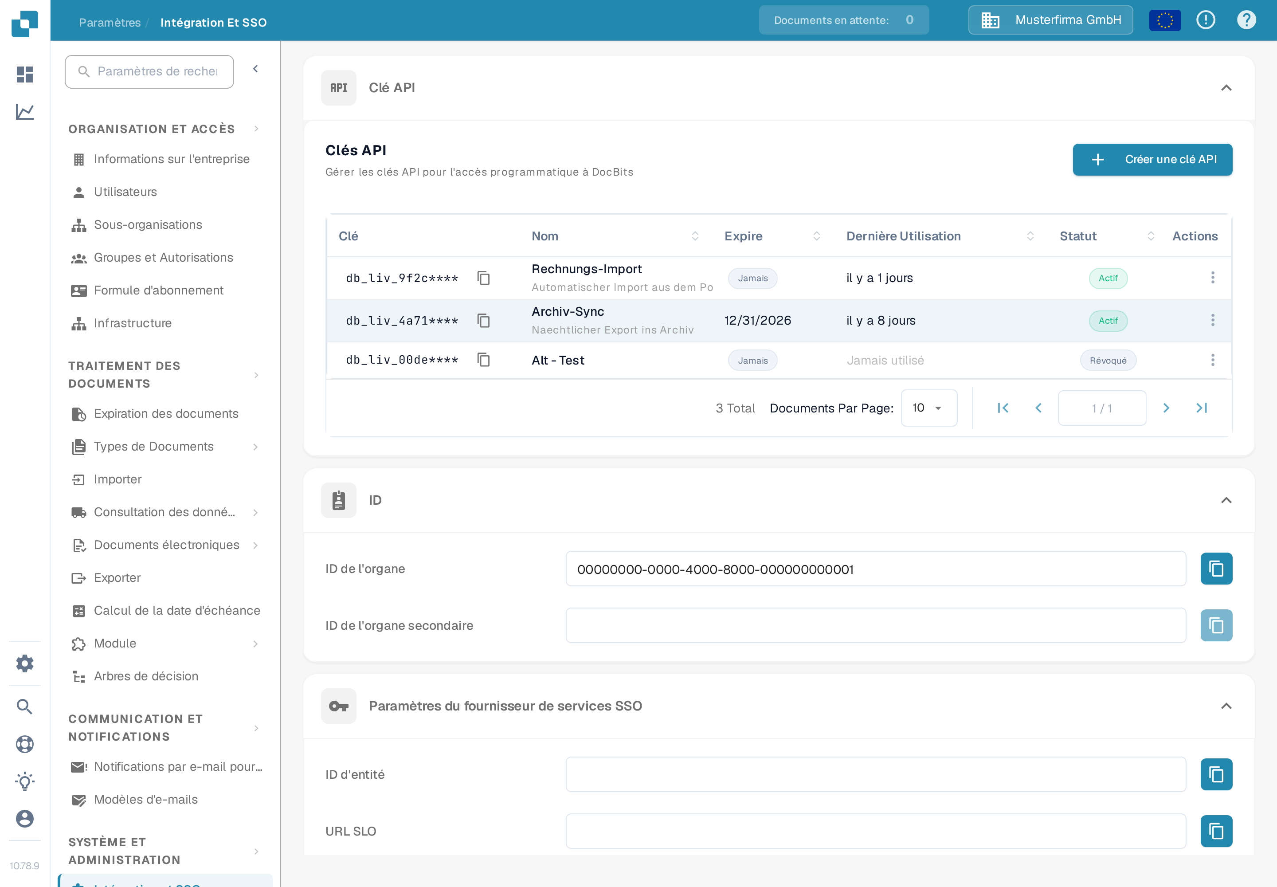Click the search magnifier in left rail
Viewport: 1277px width, 887px height.
(x=24, y=706)
